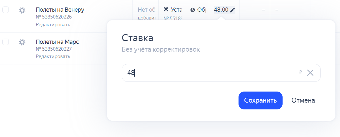Open the Полеты на Венеру campaign
Viewport: 340px width, 137px height.
pos(60,10)
